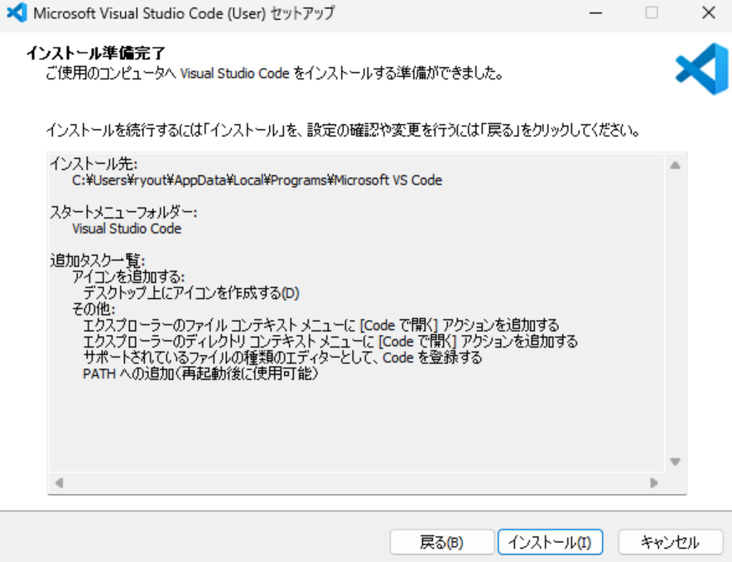Click the greyed-out maximize button
This screenshot has height=562, width=732.
[653, 13]
